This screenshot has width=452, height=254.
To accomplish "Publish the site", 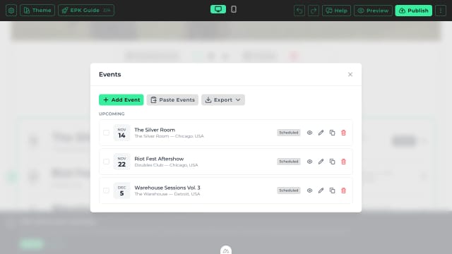I will [x=414, y=11].
